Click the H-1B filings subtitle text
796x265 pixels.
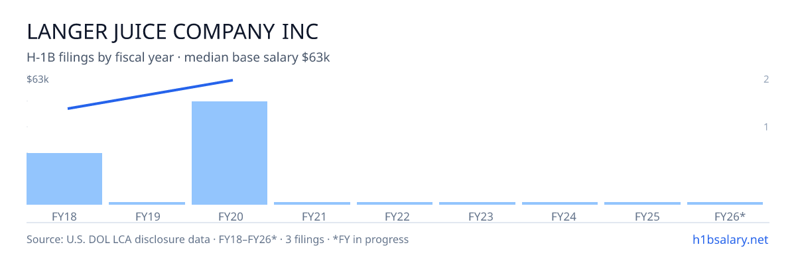[178, 58]
